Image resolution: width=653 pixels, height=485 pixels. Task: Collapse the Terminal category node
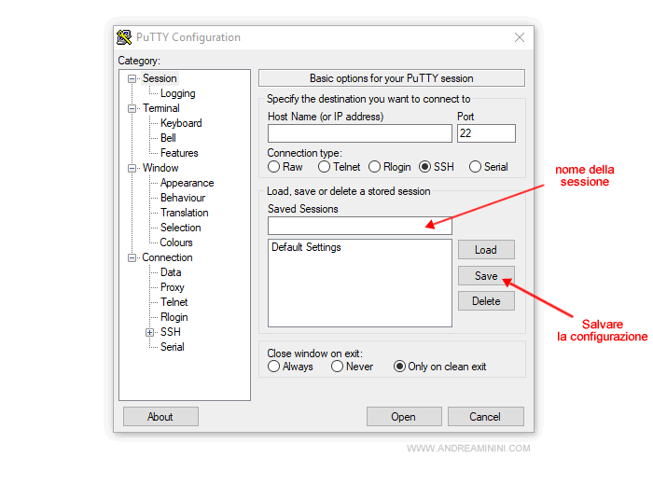coord(132,108)
